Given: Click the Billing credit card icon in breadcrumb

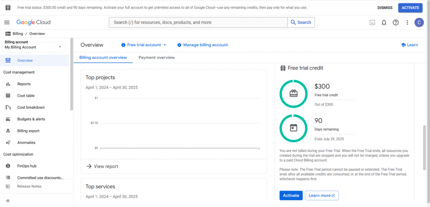Looking at the screenshot, I should pos(8,34).
